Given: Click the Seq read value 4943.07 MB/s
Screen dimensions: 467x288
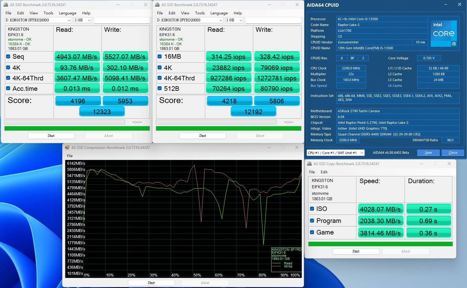Looking at the screenshot, I should [77, 57].
